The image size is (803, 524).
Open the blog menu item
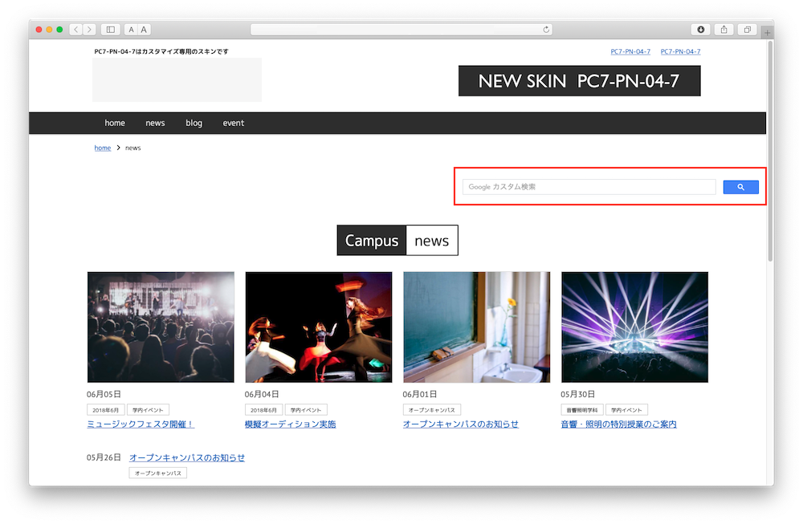point(194,123)
